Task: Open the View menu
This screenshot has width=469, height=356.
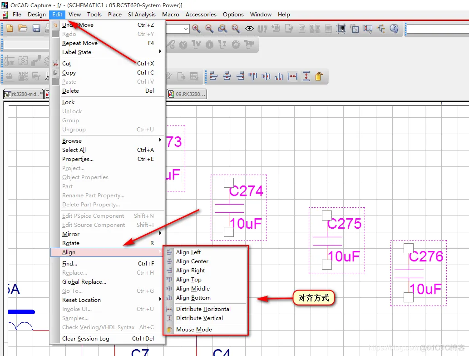Action: click(74, 15)
